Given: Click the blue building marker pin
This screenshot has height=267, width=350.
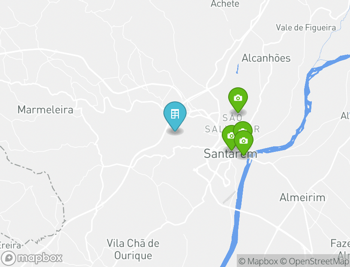Looking at the screenshot, I should [x=175, y=115].
